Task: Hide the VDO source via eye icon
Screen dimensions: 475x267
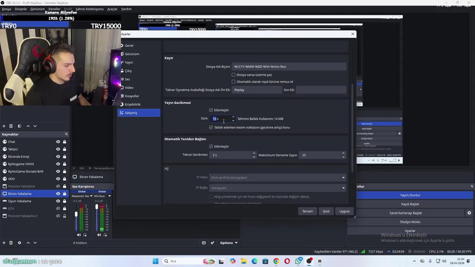Action: [x=58, y=179]
